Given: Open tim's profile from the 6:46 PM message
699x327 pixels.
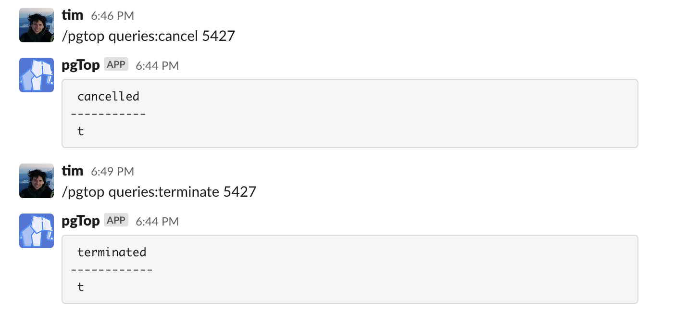Looking at the screenshot, I should [73, 15].
